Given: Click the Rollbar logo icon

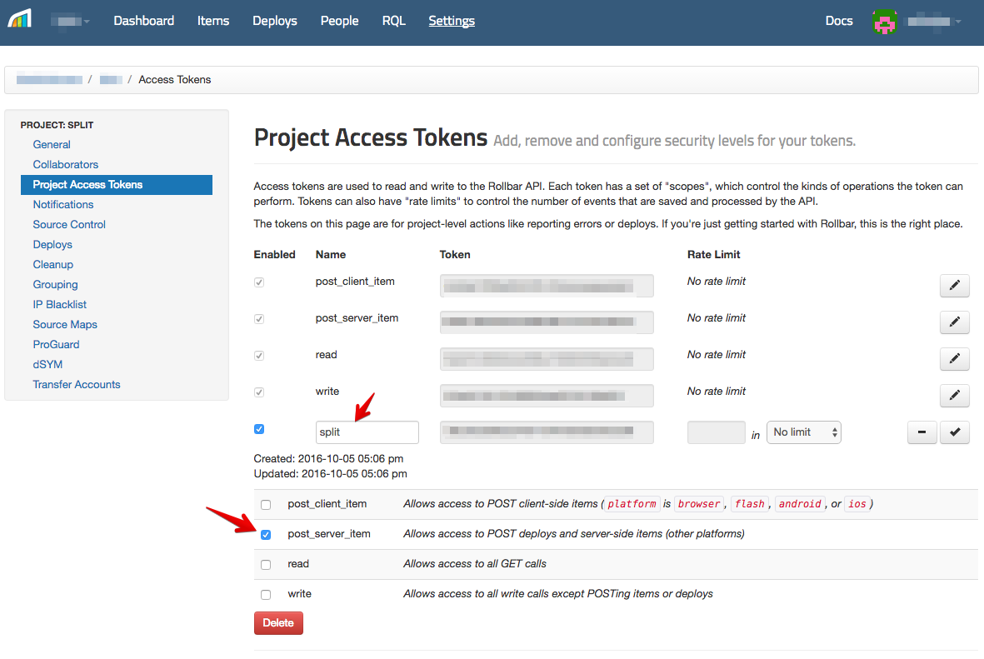Looking at the screenshot, I should (19, 18).
